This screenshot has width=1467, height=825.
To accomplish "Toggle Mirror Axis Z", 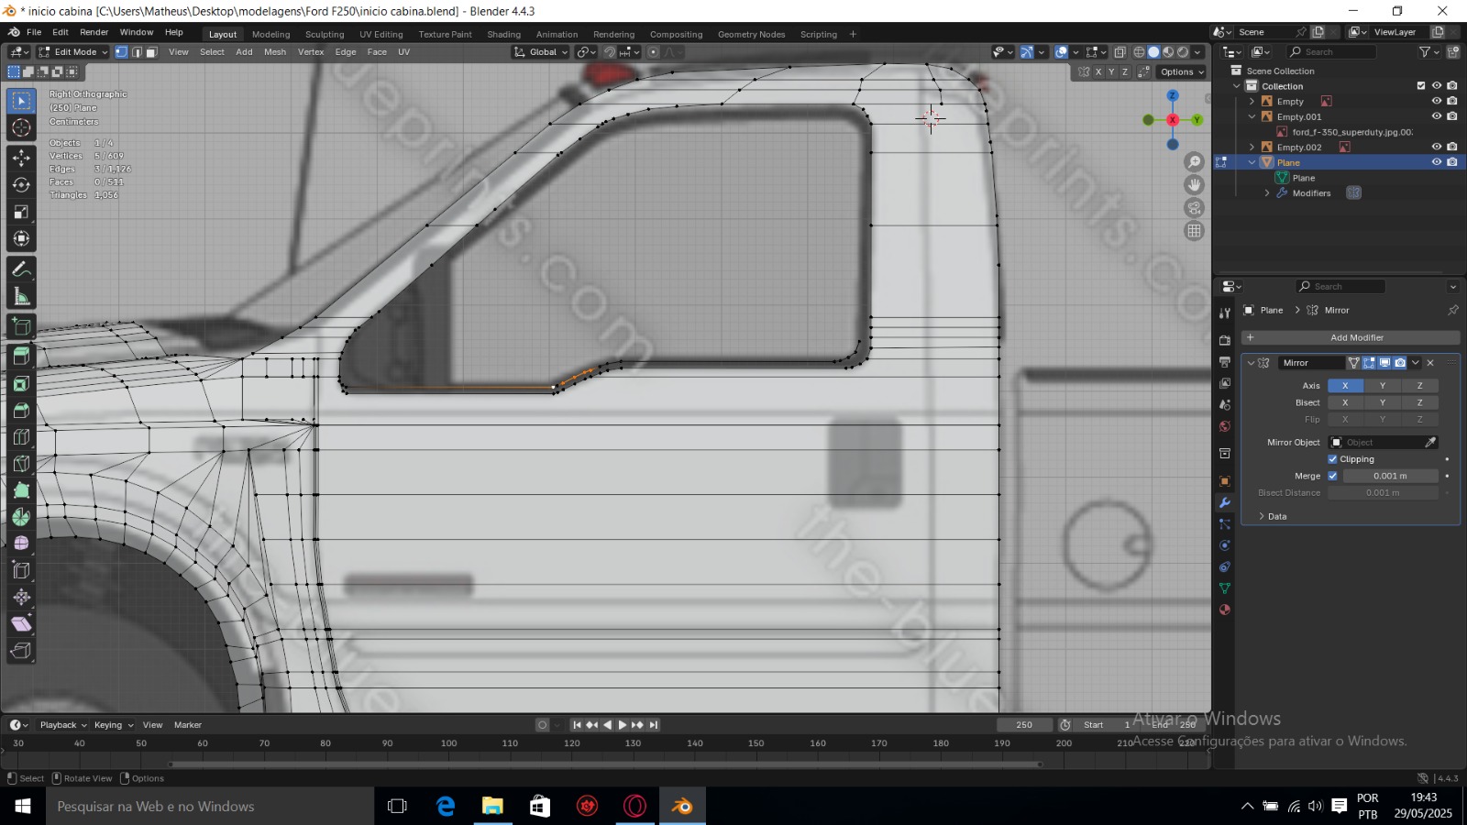I will 1419,386.
